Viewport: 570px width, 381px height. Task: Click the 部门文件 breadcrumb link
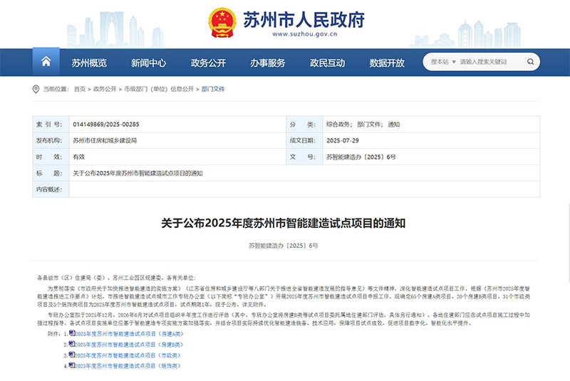(213, 89)
